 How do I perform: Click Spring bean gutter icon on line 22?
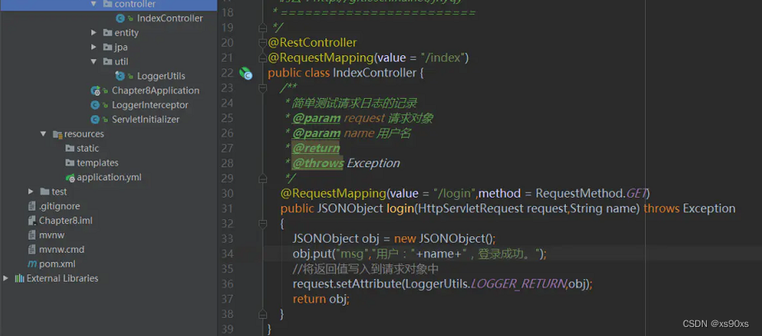245,73
